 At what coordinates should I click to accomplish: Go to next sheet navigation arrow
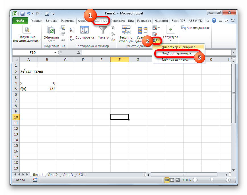point(23,174)
